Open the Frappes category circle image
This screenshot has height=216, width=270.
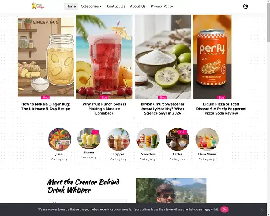(x=118, y=139)
